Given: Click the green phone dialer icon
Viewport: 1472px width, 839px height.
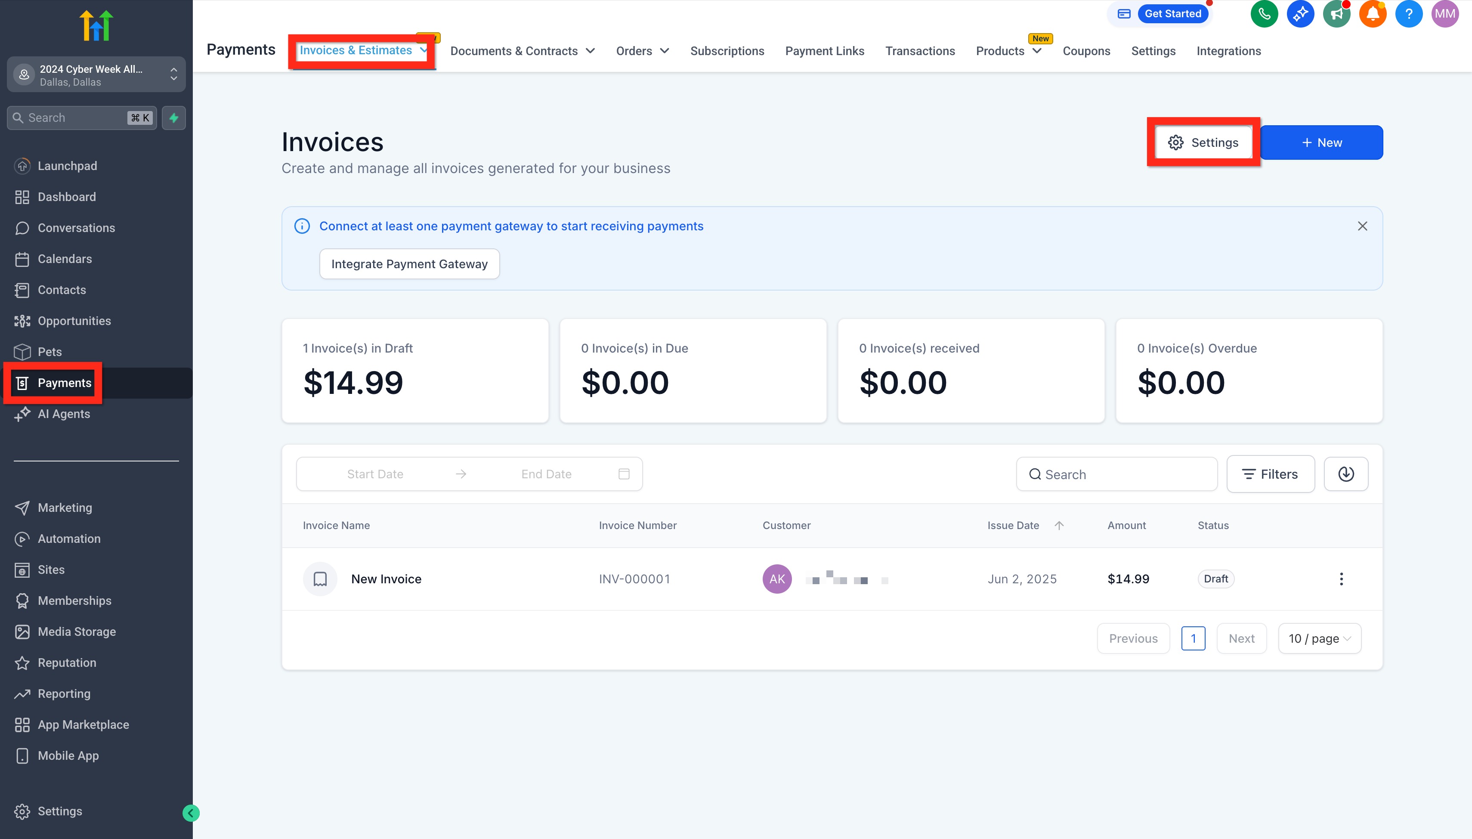Looking at the screenshot, I should pos(1264,14).
